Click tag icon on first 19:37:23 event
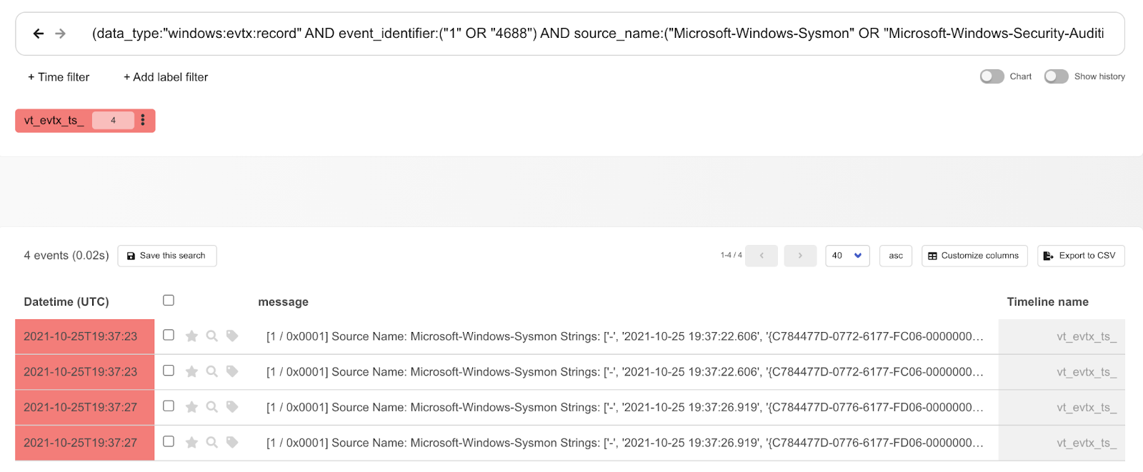Image resolution: width=1143 pixels, height=472 pixels. tap(232, 336)
